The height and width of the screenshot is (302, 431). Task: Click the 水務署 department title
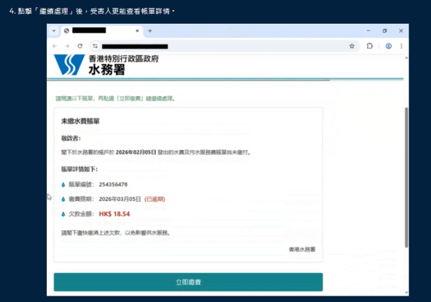(107, 70)
